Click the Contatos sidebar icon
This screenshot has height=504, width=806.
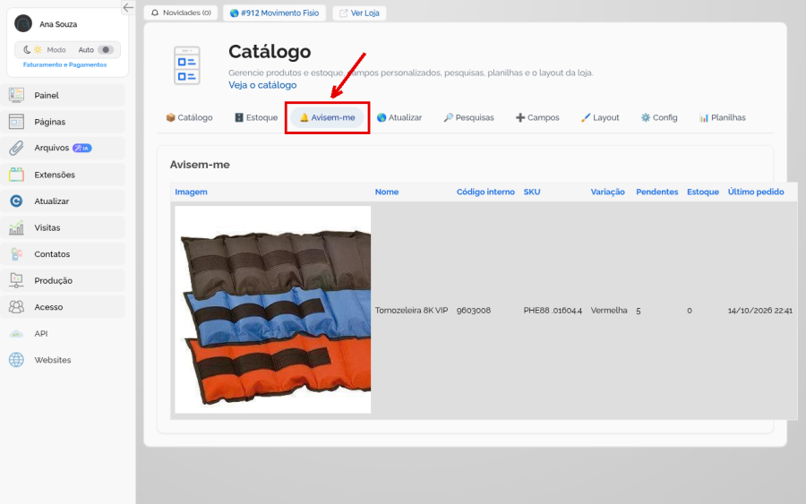pos(16,254)
